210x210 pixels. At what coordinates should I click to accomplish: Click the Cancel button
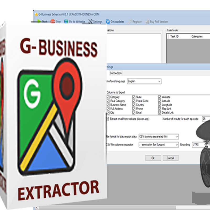(x=171, y=158)
